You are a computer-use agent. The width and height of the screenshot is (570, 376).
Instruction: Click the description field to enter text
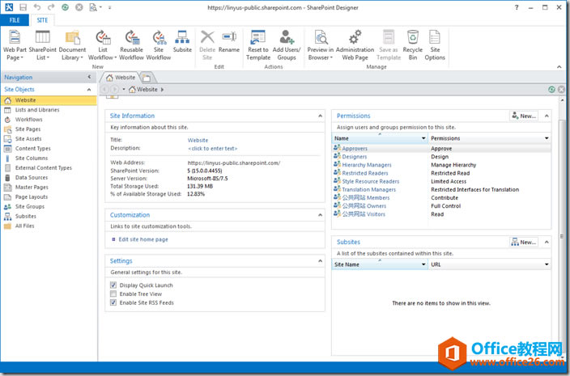click(x=213, y=149)
